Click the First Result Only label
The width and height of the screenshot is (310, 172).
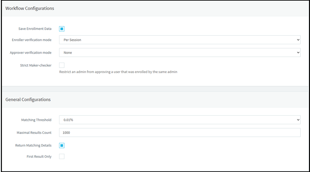(x=39, y=156)
